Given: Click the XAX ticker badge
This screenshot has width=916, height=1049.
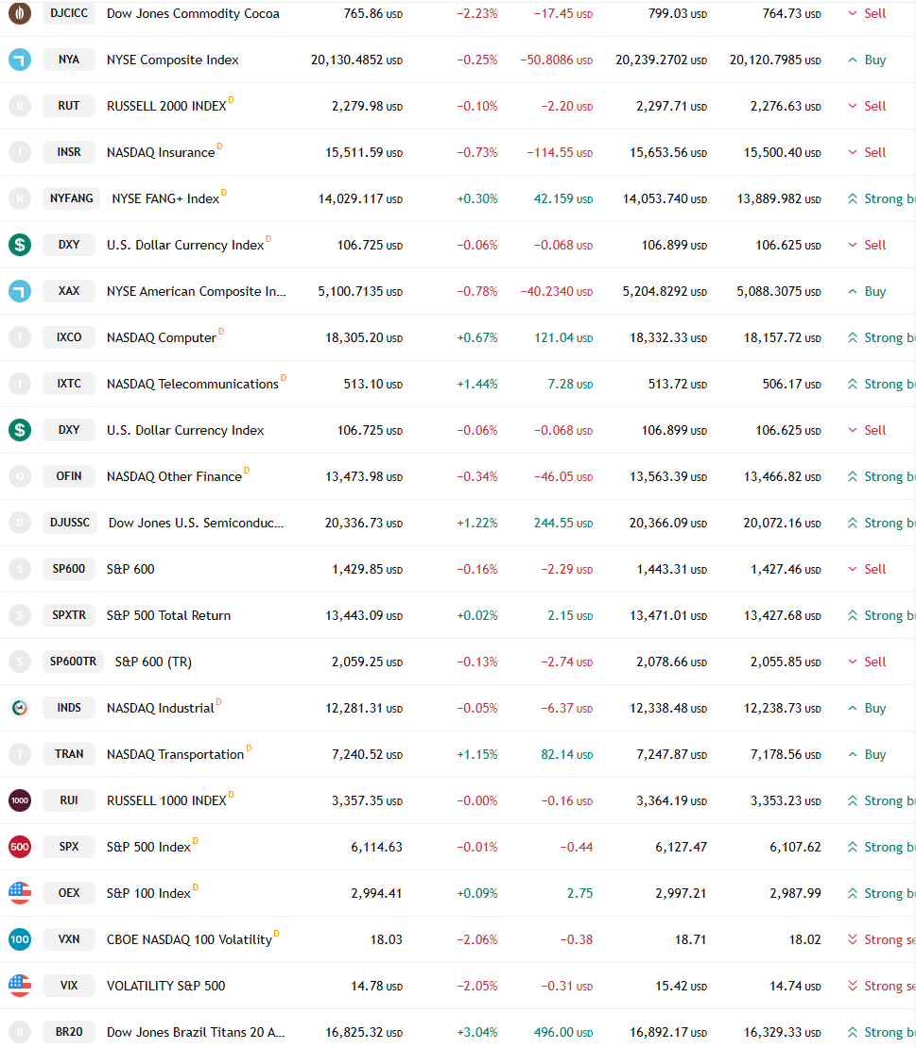Looking at the screenshot, I should [x=69, y=291].
